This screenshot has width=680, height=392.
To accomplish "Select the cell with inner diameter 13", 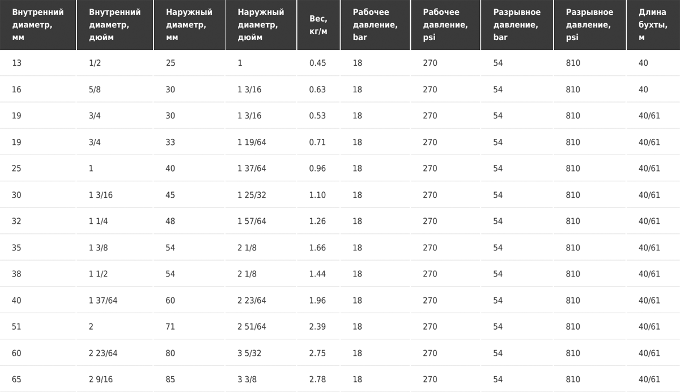I will click(x=38, y=63).
